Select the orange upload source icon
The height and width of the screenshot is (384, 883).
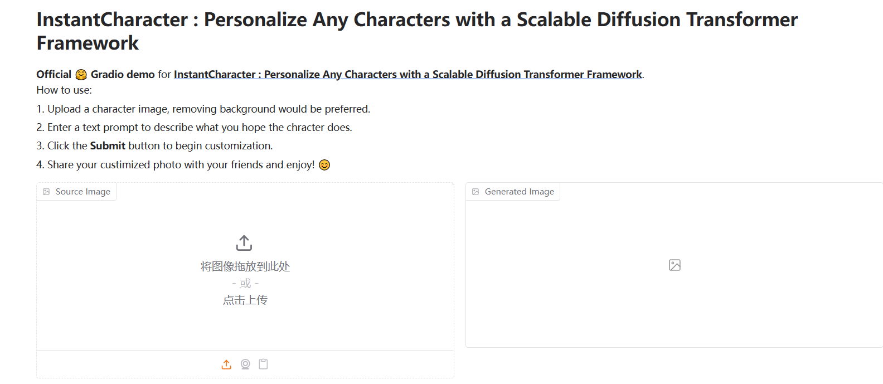tap(226, 364)
